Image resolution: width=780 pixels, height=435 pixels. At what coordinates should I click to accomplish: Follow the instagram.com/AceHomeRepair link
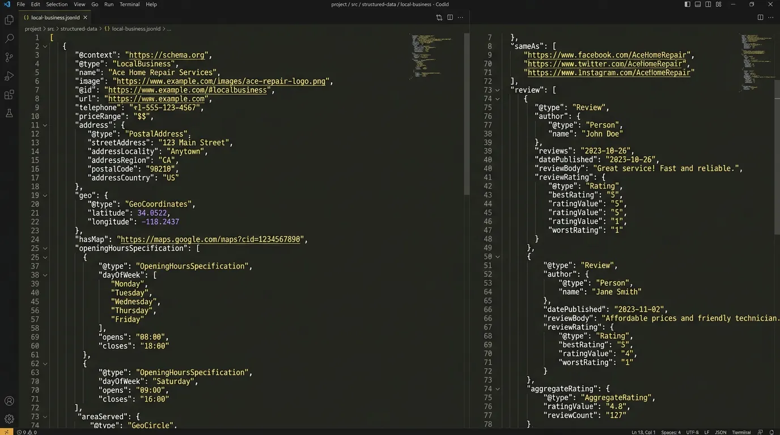609,72
